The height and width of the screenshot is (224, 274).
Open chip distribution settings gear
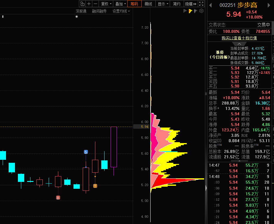(x=201, y=11)
